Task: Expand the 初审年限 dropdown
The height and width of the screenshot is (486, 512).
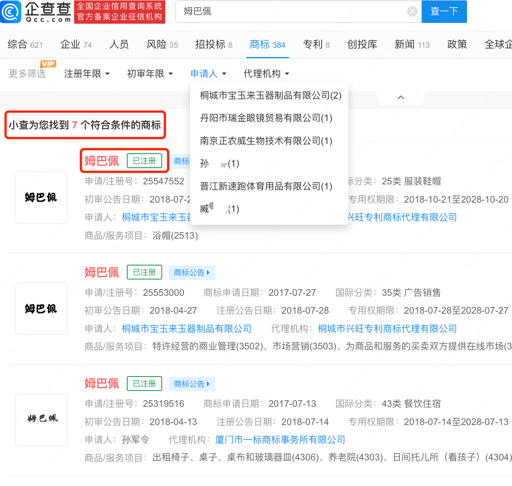Action: [x=150, y=73]
